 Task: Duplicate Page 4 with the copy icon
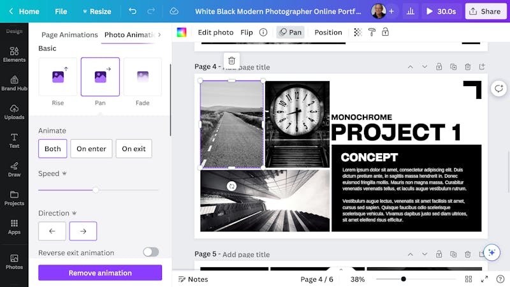click(453, 67)
